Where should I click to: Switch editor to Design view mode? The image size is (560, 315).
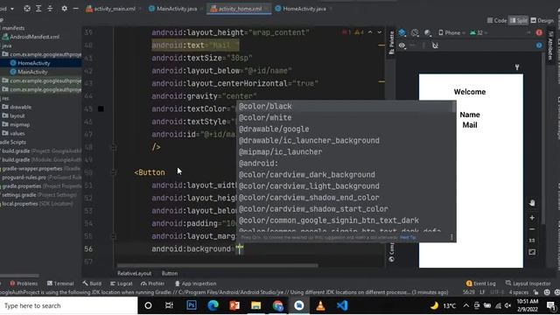(x=542, y=21)
